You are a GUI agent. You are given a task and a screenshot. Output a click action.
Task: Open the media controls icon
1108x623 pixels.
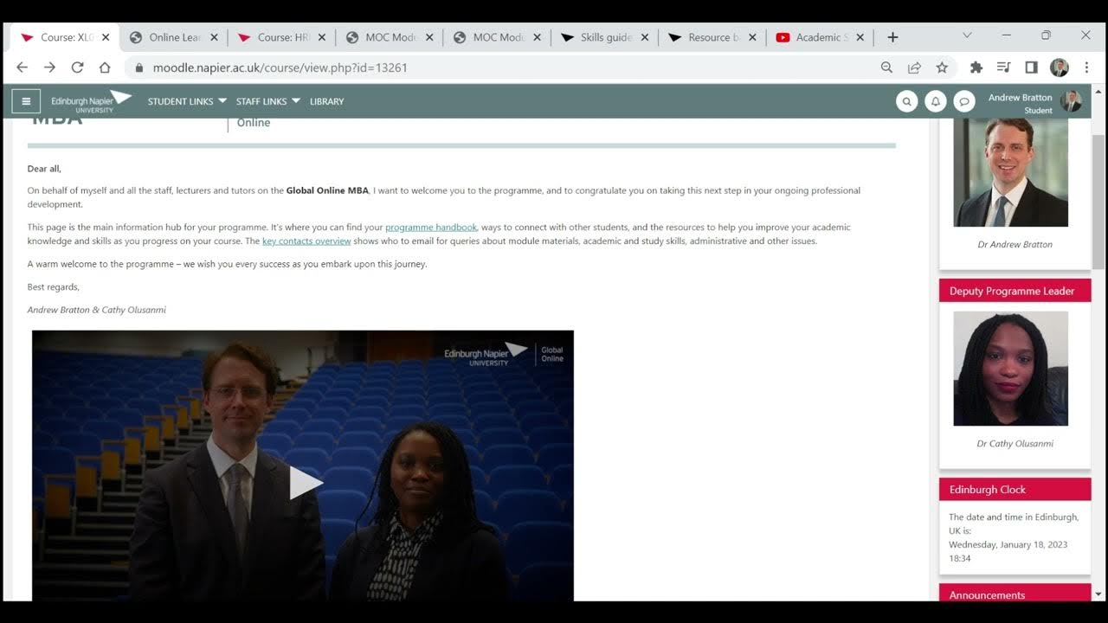1004,67
